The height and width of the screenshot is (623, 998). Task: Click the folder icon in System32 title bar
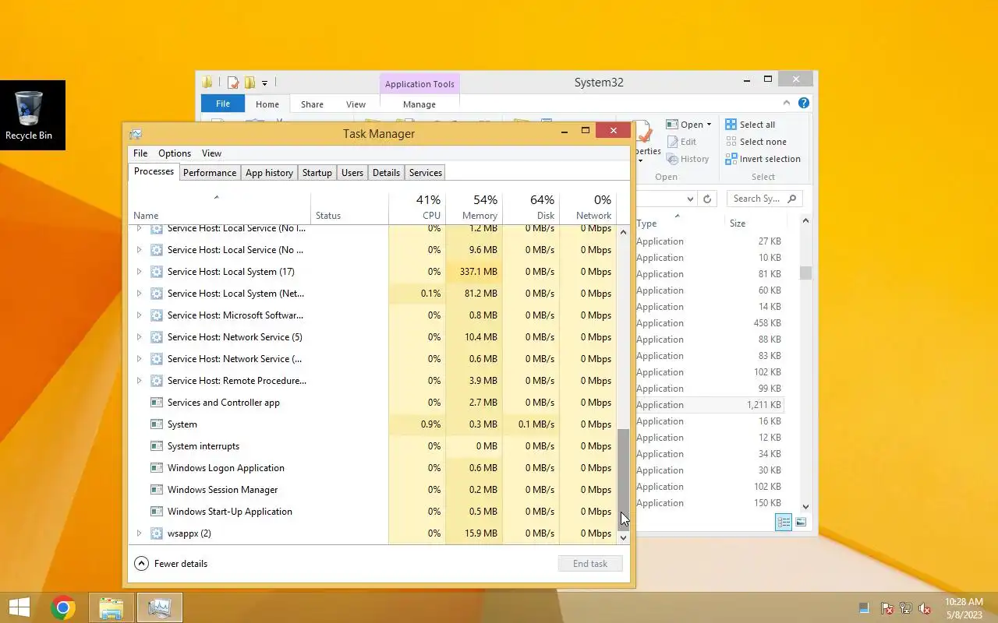pos(207,83)
